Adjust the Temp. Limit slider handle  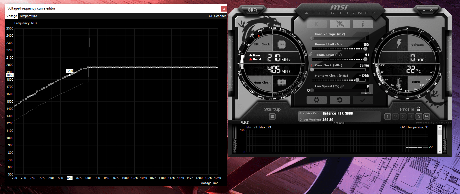click(x=366, y=59)
